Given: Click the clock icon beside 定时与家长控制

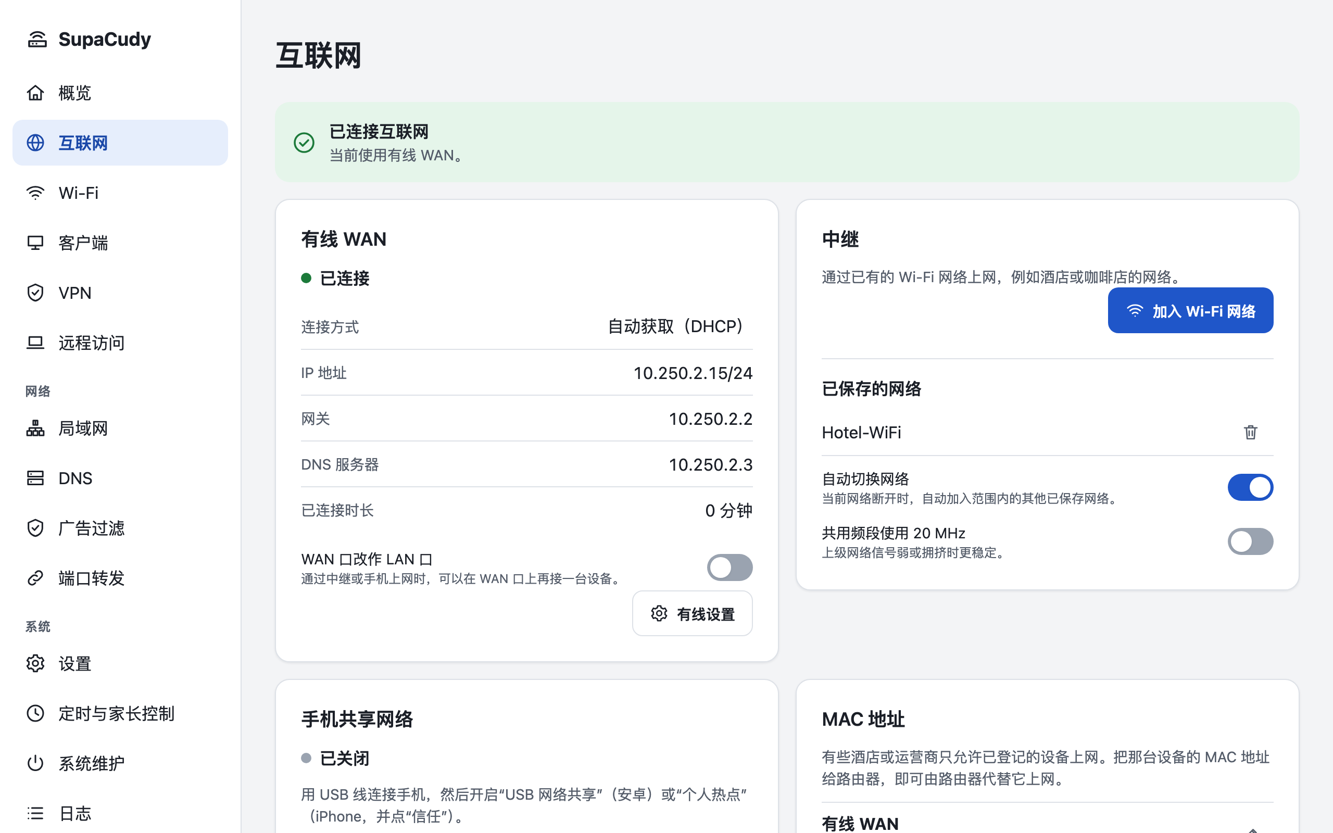Looking at the screenshot, I should tap(35, 713).
